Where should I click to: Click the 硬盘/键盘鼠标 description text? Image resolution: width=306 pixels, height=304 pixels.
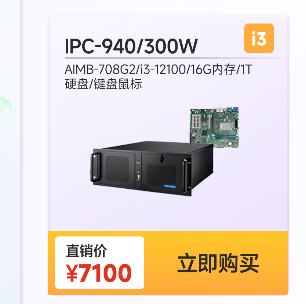pyautogui.click(x=103, y=84)
